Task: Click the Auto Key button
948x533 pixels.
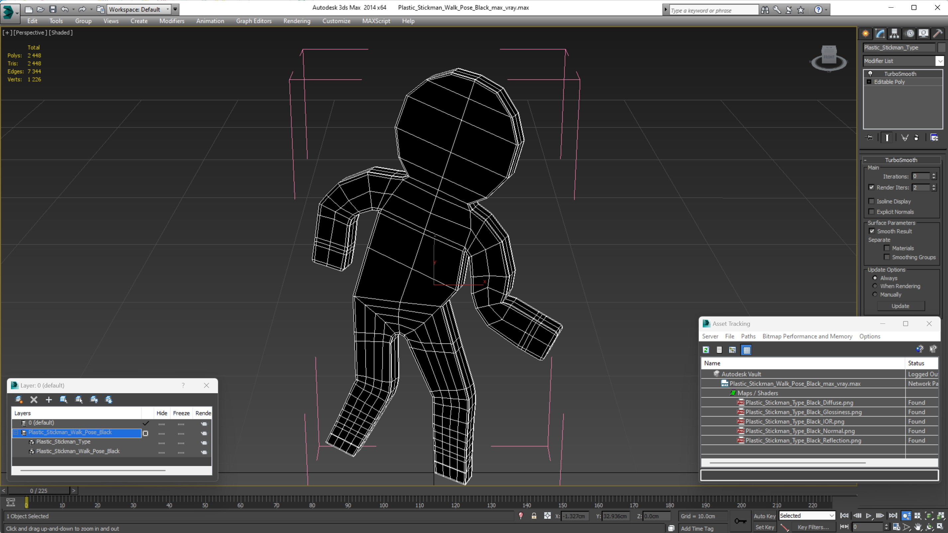Action: [x=764, y=516]
